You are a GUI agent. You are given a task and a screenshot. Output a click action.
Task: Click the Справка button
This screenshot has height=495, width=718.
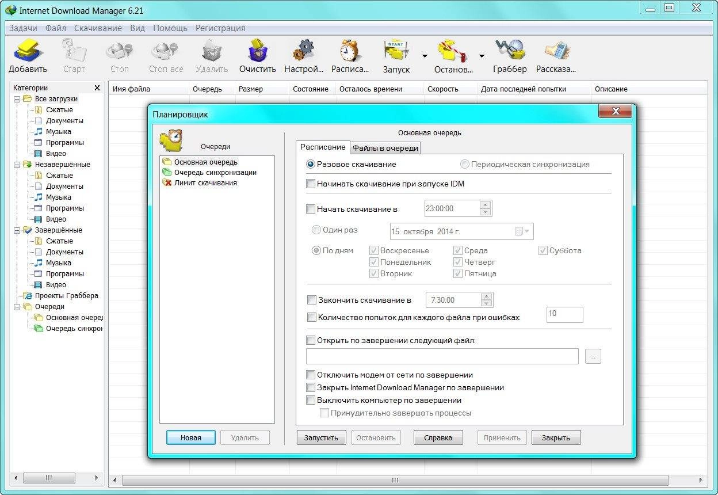438,437
